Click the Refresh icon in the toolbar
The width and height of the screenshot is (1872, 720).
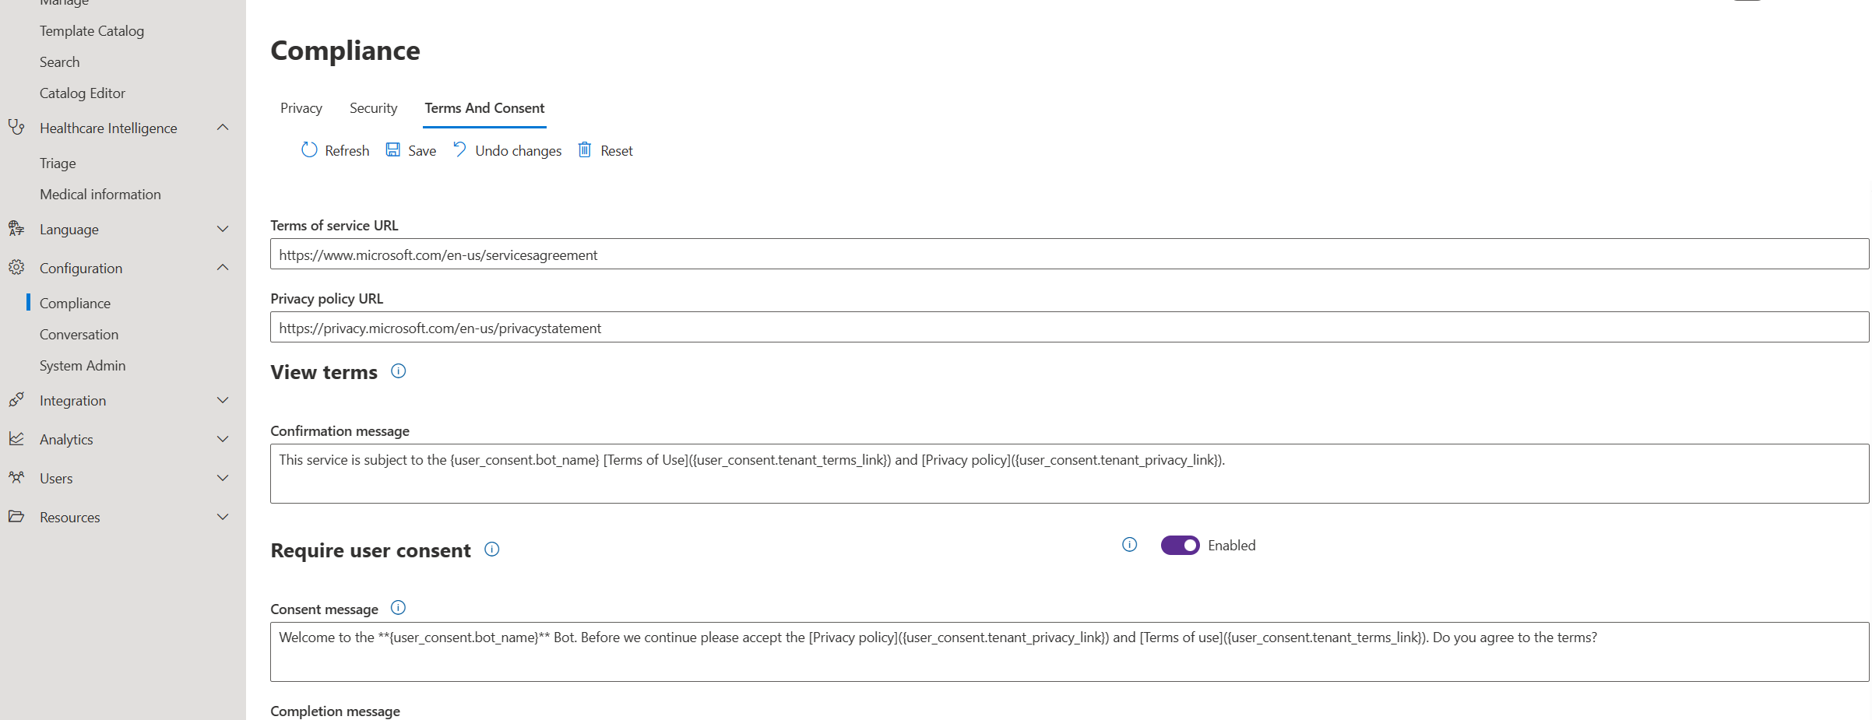point(308,149)
